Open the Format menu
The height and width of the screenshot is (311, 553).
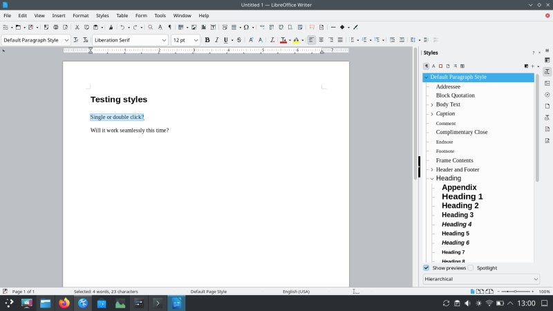tap(80, 15)
